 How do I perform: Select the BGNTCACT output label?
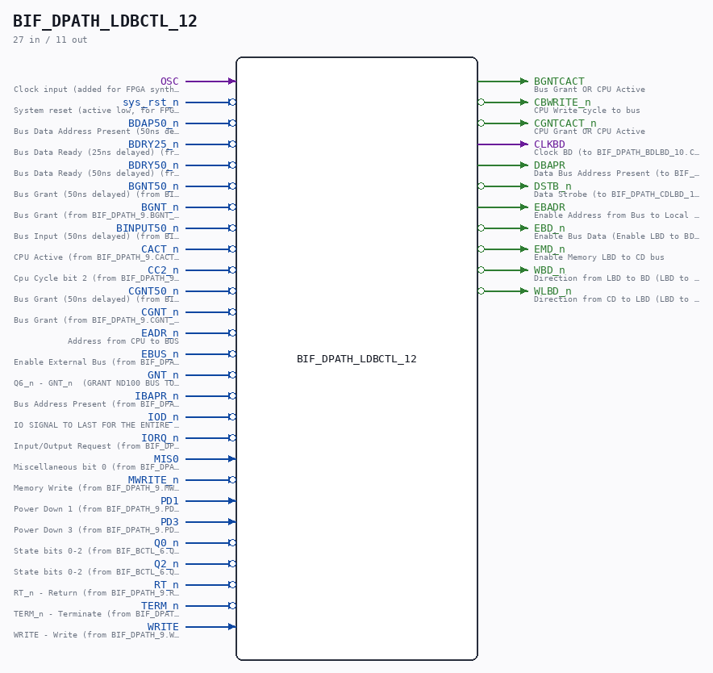(559, 82)
